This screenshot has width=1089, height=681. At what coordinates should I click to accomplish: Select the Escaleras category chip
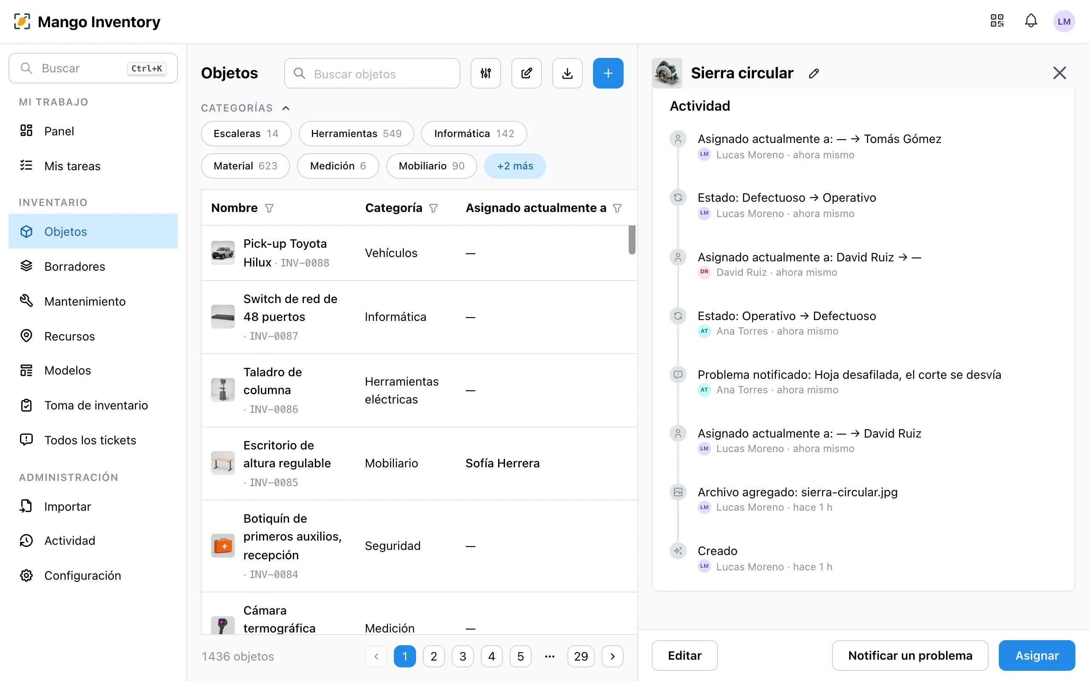coord(246,133)
